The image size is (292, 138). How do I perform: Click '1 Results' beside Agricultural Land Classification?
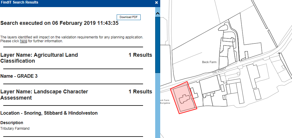140,55
